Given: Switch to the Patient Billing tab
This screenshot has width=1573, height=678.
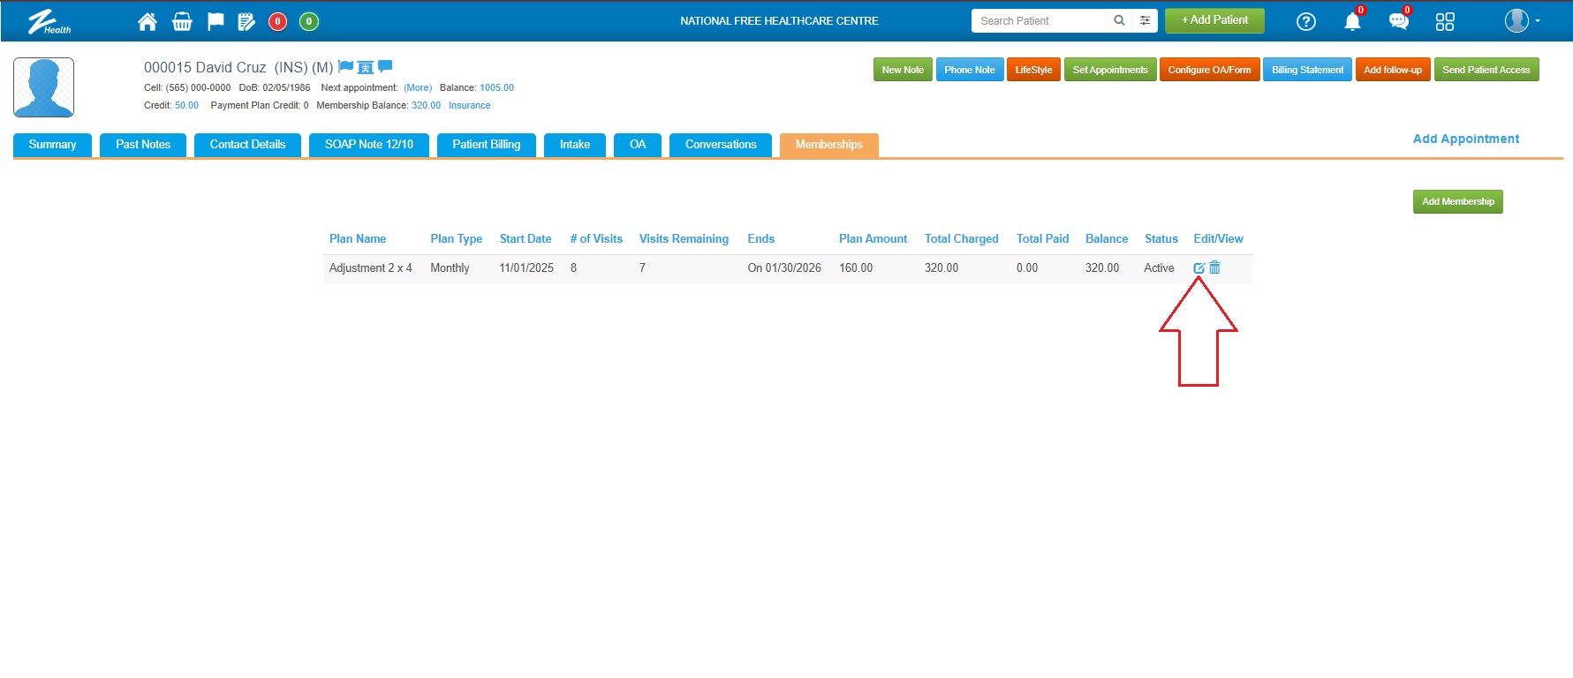Looking at the screenshot, I should point(486,145).
